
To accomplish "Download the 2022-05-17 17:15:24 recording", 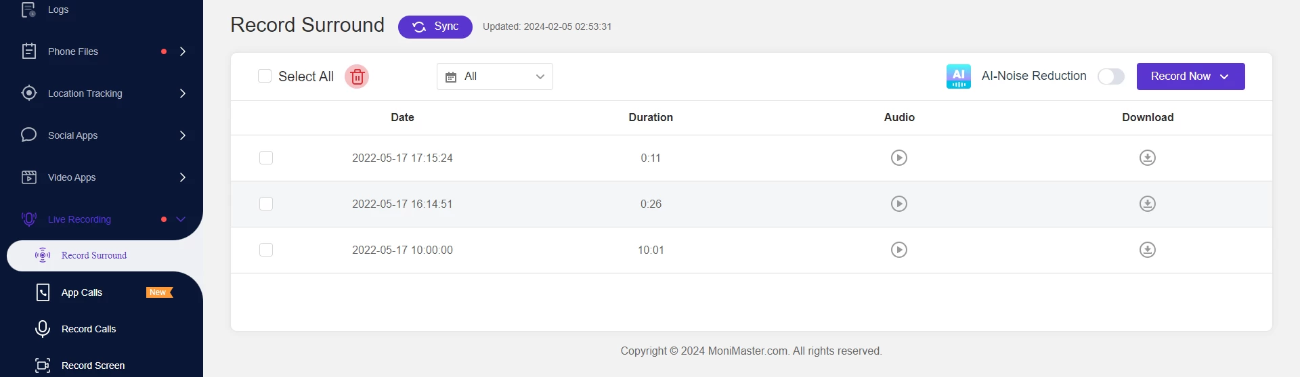I will (1147, 158).
